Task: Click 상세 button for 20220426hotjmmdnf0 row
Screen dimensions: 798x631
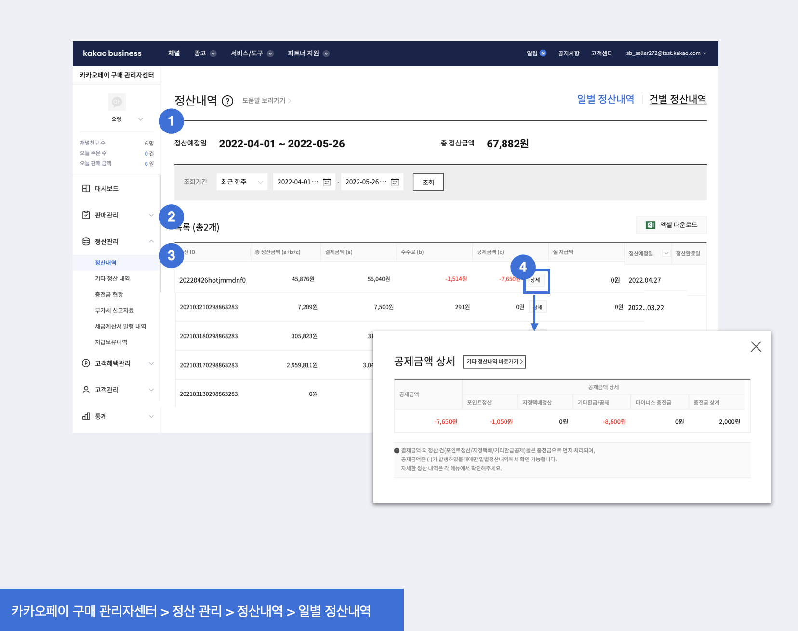Action: [535, 280]
